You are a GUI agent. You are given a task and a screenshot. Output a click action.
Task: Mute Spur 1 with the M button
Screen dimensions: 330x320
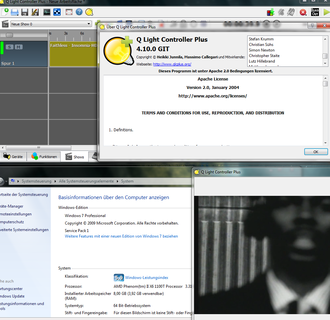click(19, 47)
